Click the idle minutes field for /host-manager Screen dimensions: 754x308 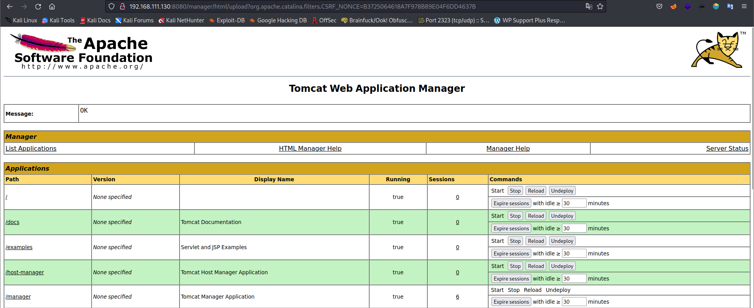574,279
